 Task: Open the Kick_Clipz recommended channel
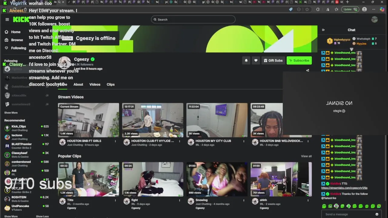26,128
